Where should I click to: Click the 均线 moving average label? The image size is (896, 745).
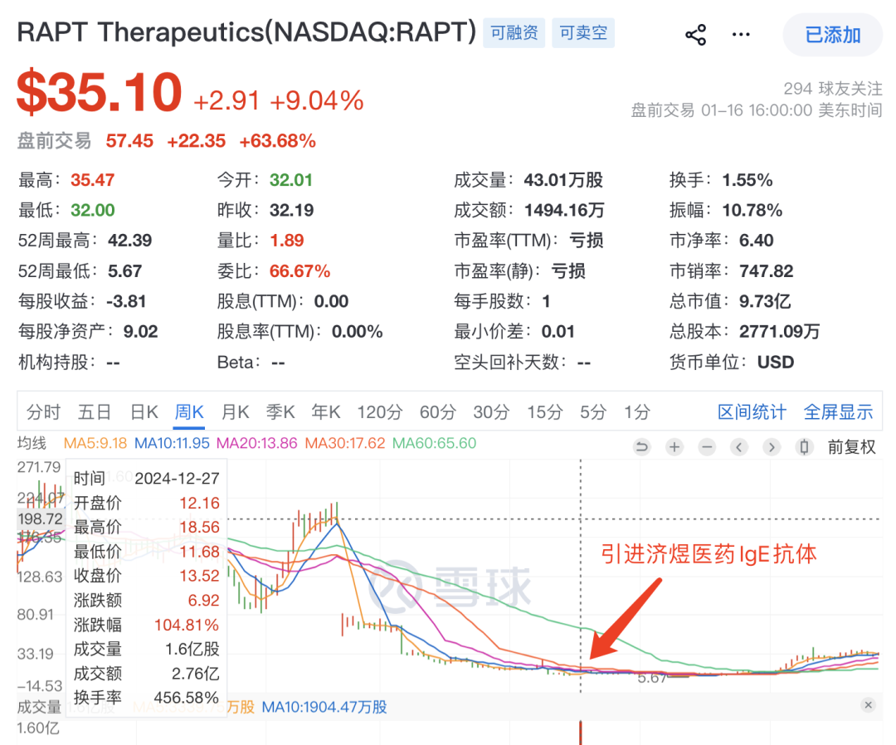click(x=32, y=443)
